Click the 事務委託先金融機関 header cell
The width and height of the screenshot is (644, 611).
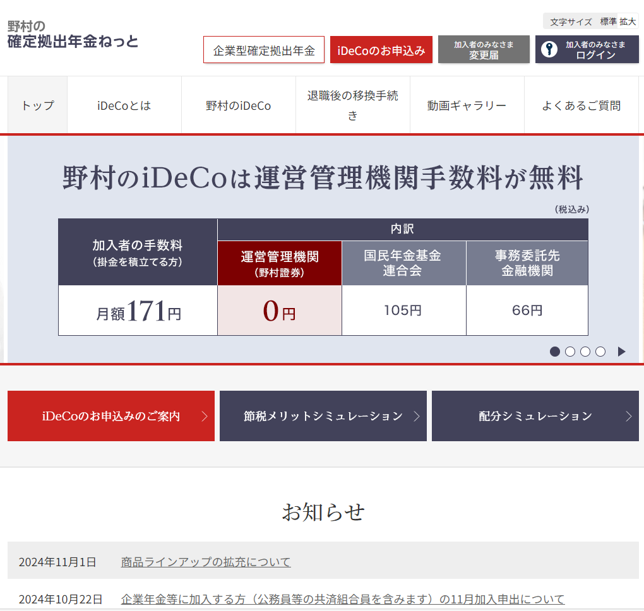click(x=527, y=263)
